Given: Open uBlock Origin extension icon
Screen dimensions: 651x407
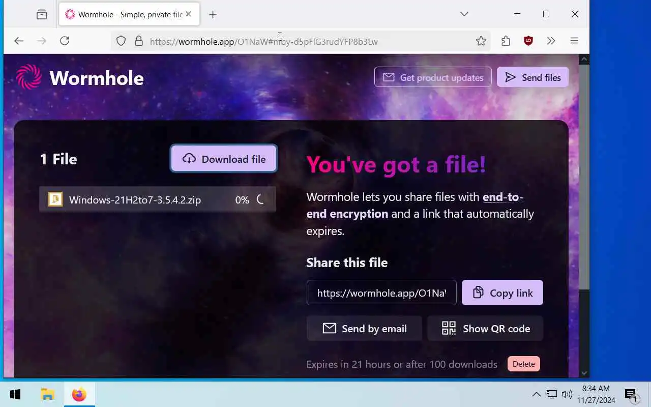Looking at the screenshot, I should pos(528,41).
